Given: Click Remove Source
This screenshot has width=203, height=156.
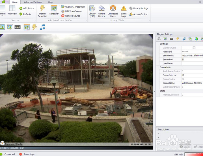Looking at the screenshot, I should tap(71, 16).
